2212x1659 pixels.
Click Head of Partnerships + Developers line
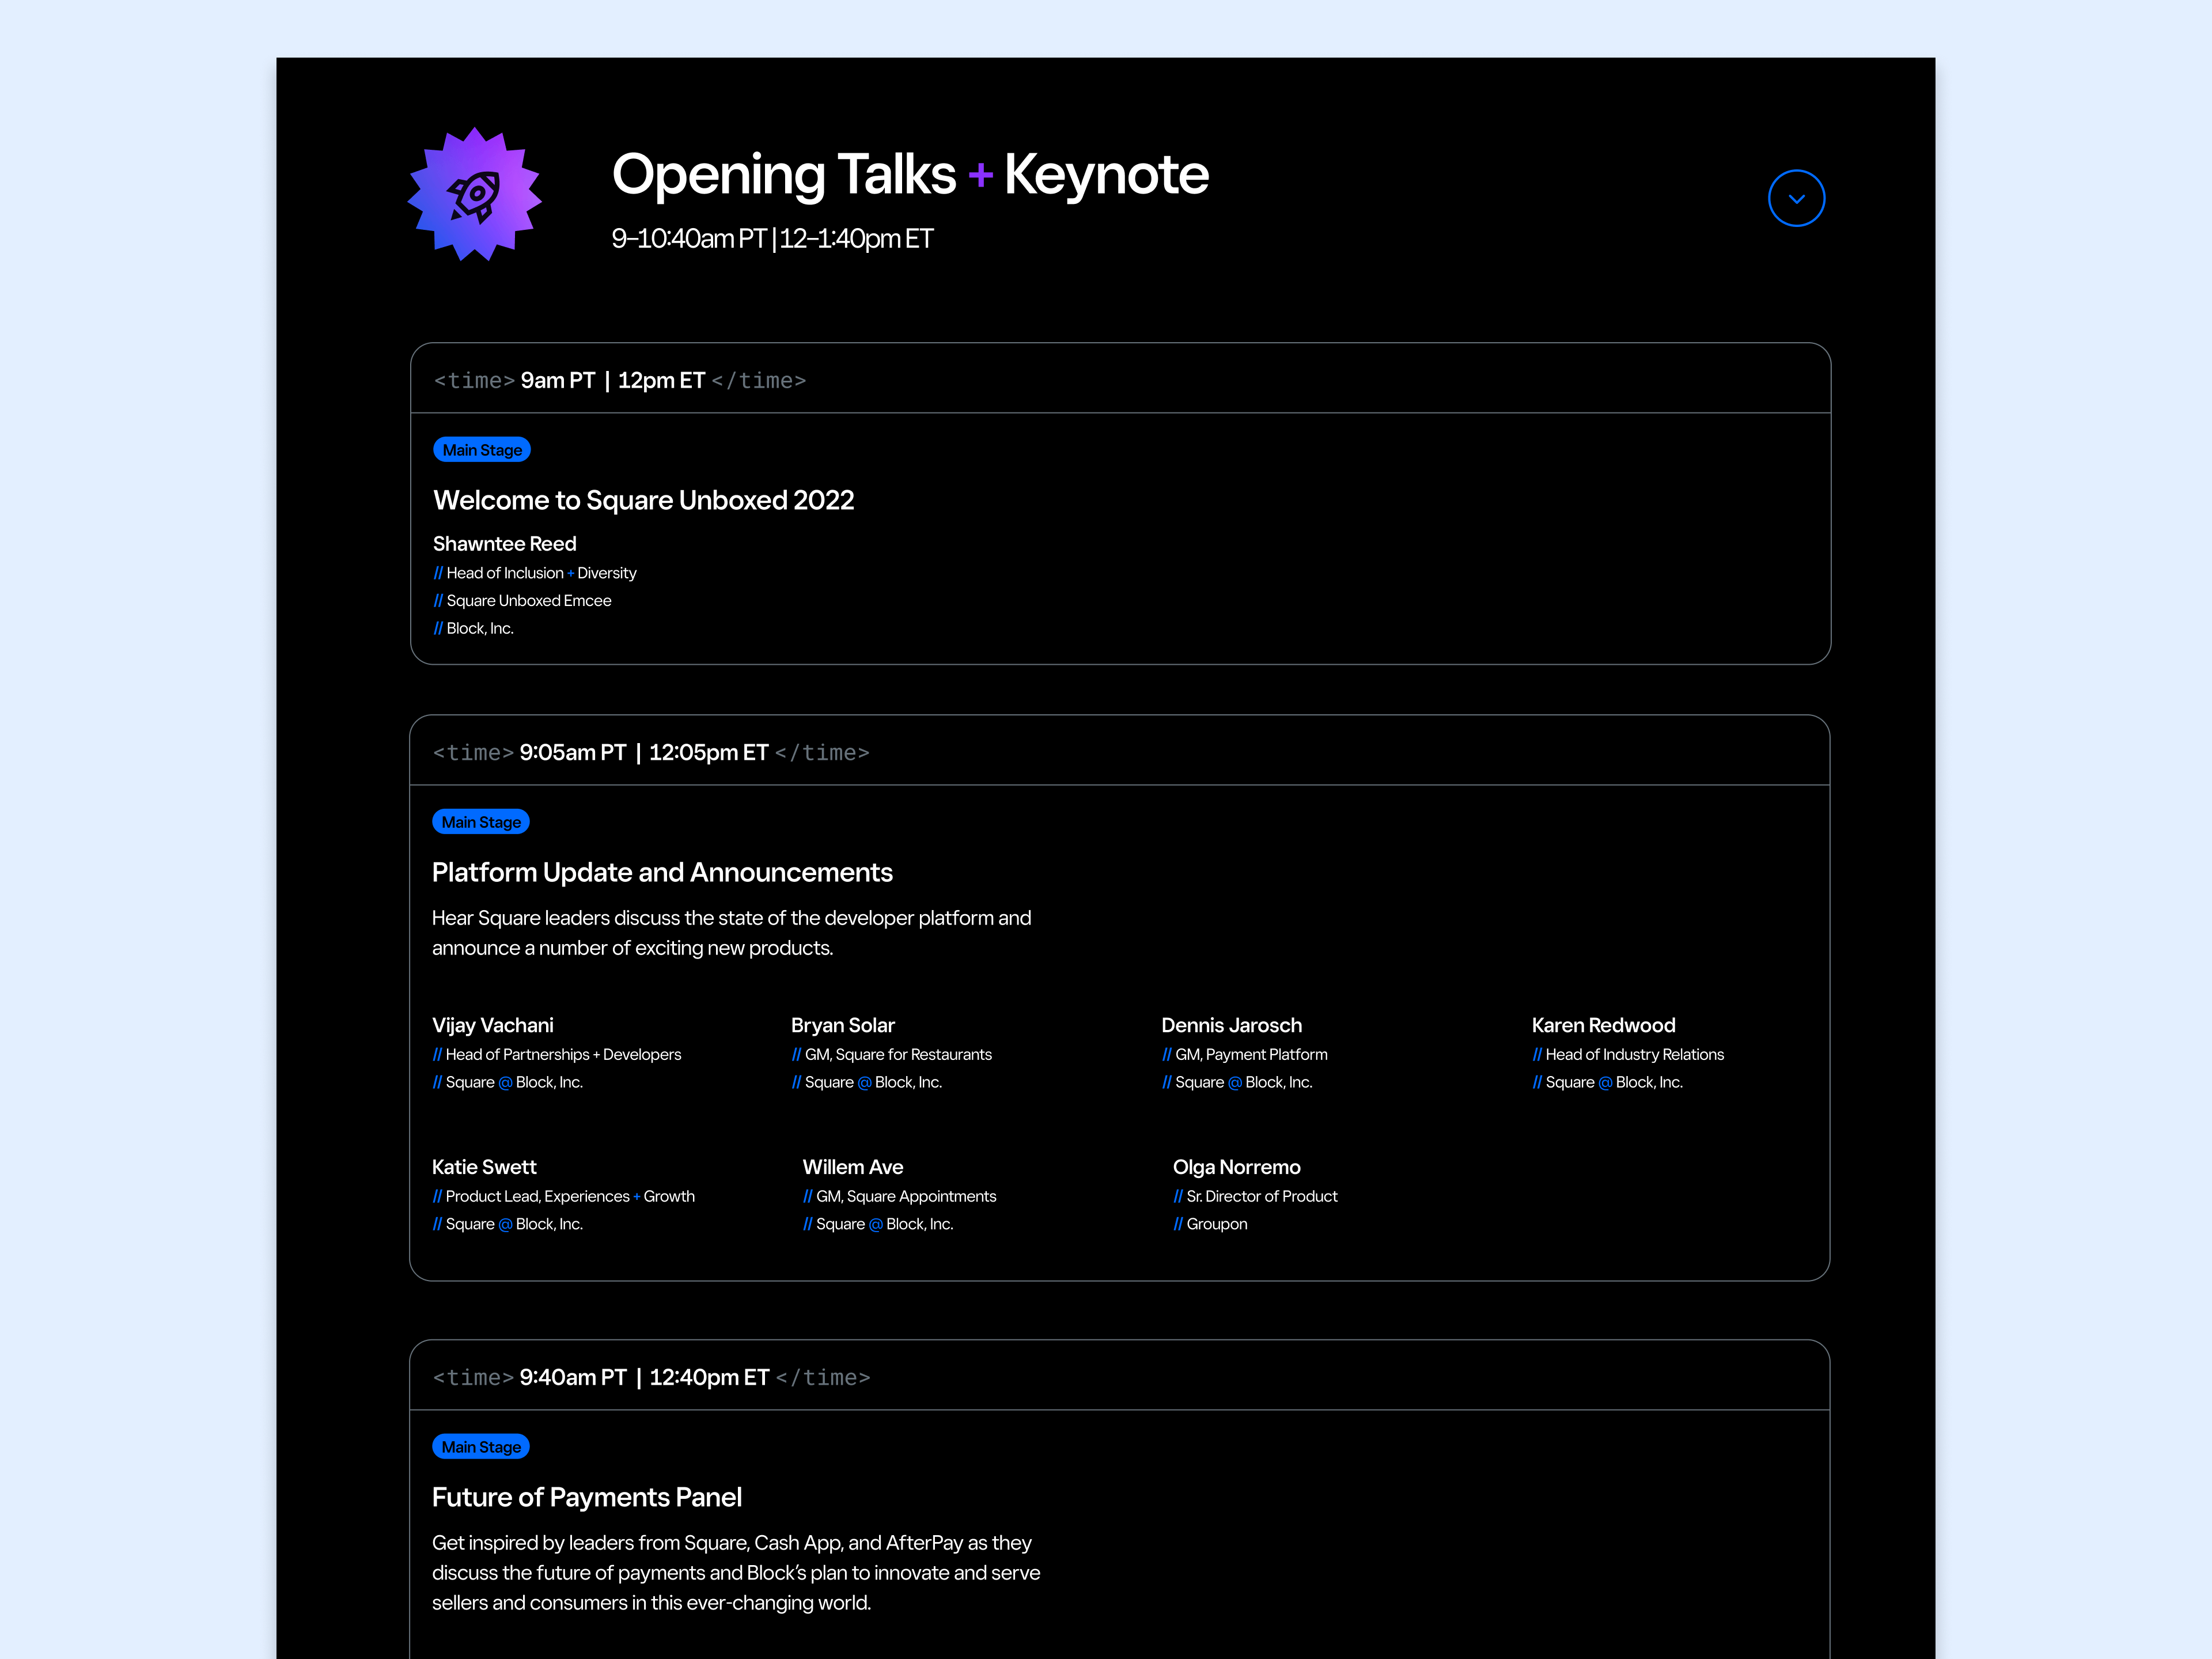[556, 1054]
